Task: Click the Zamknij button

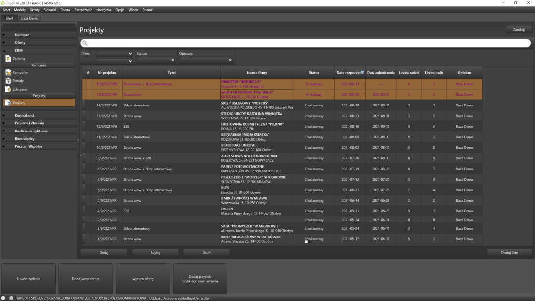Action: click(519, 30)
